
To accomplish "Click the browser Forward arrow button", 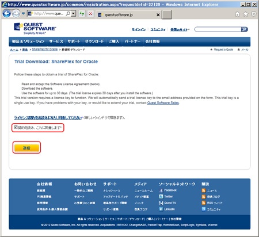I will 16,14.
